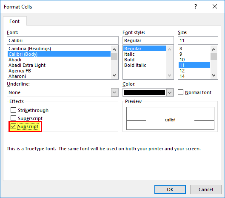Select font size 12
The image size is (225, 198).
(x=194, y=71)
